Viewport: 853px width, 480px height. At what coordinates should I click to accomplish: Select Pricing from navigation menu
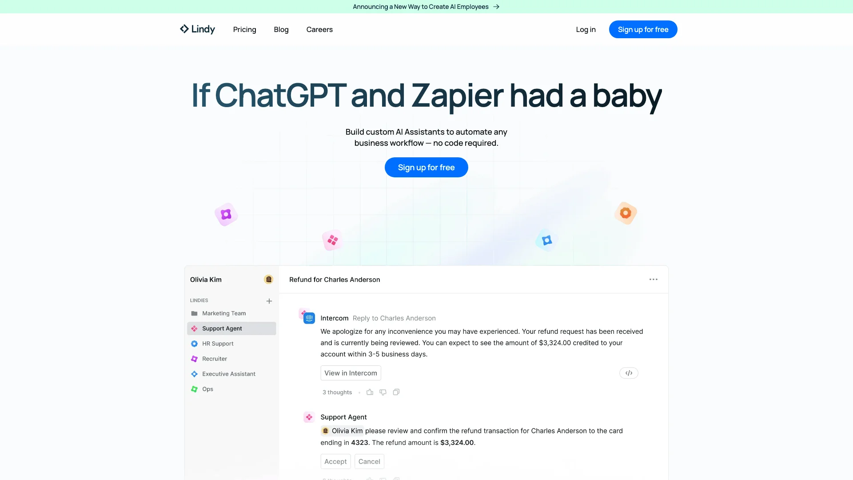[244, 29]
